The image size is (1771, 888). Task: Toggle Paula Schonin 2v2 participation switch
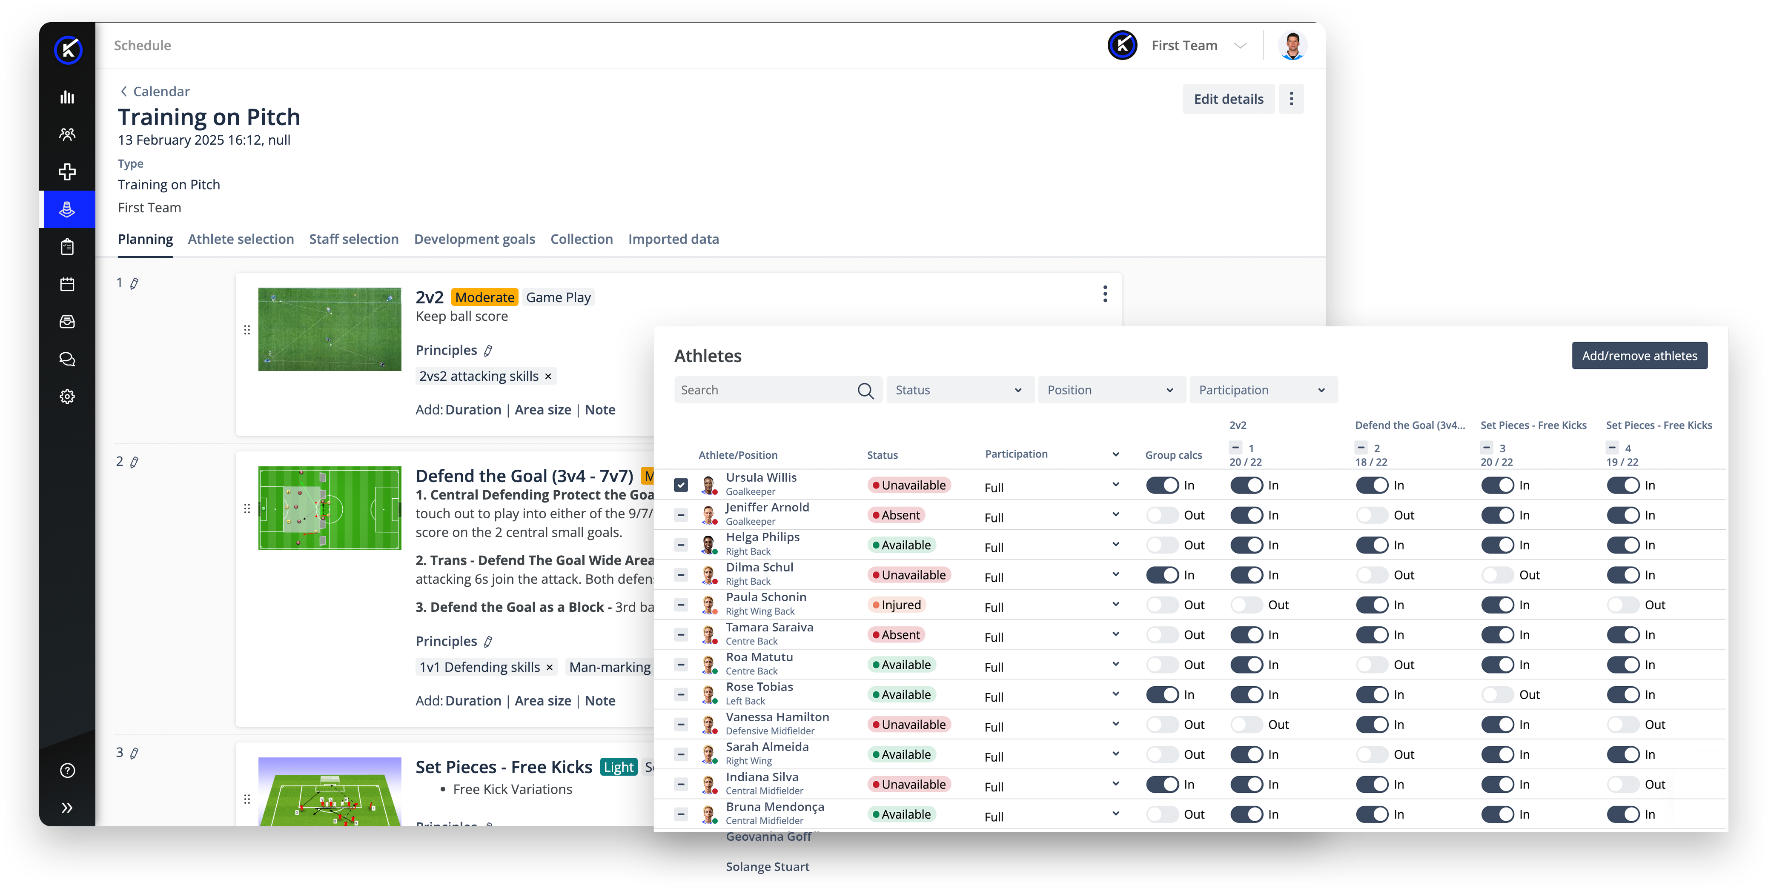(1247, 605)
